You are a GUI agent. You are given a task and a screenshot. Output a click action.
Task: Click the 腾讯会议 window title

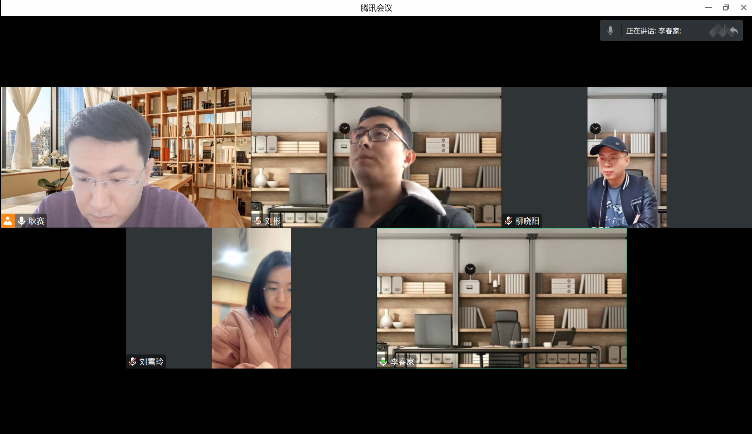[x=376, y=8]
